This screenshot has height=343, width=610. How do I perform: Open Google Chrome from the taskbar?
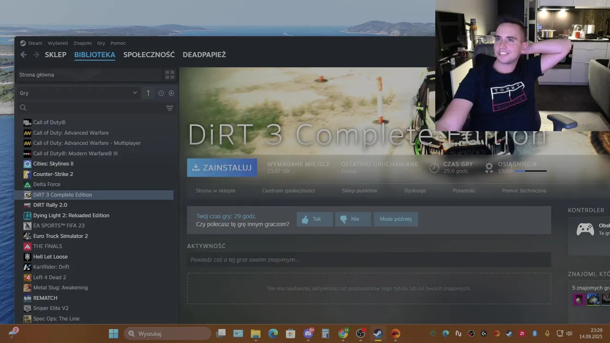(x=343, y=333)
